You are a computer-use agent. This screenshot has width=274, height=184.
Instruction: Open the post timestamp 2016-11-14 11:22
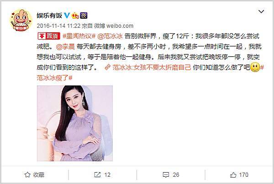(x=58, y=26)
